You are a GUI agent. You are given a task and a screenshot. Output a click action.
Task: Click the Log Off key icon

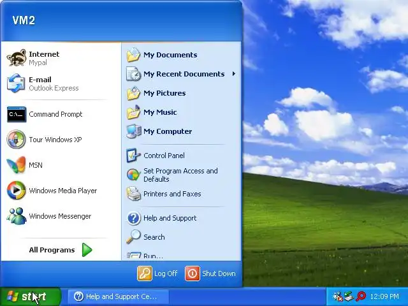click(145, 273)
